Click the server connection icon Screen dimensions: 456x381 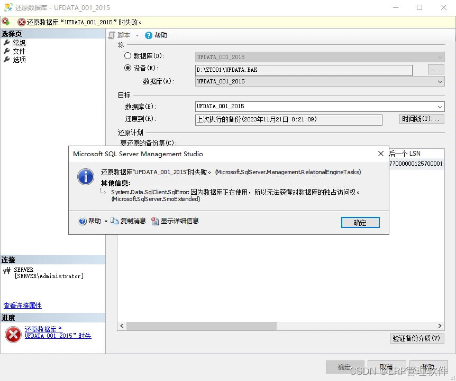[7, 270]
